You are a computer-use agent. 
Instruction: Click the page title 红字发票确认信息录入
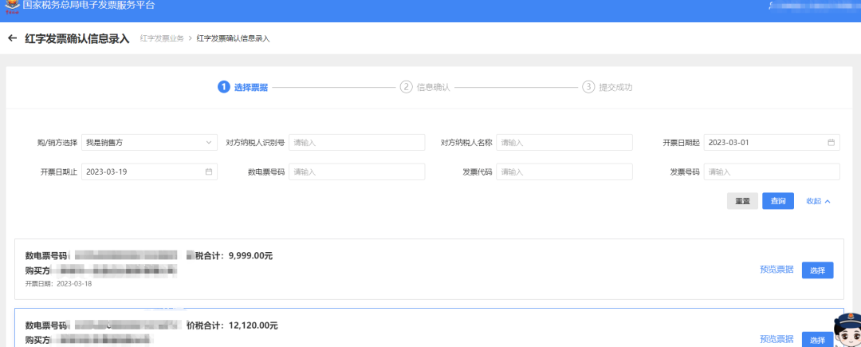coord(77,38)
